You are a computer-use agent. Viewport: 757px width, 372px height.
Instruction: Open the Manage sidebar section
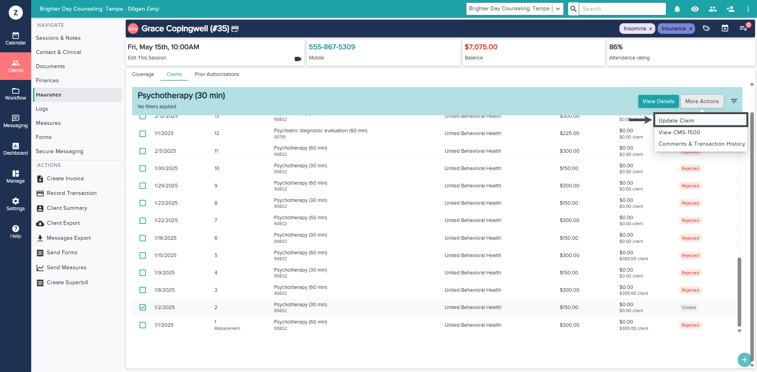click(15, 177)
